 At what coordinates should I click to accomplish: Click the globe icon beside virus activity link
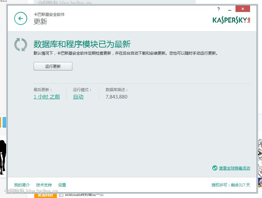[x=215, y=168]
